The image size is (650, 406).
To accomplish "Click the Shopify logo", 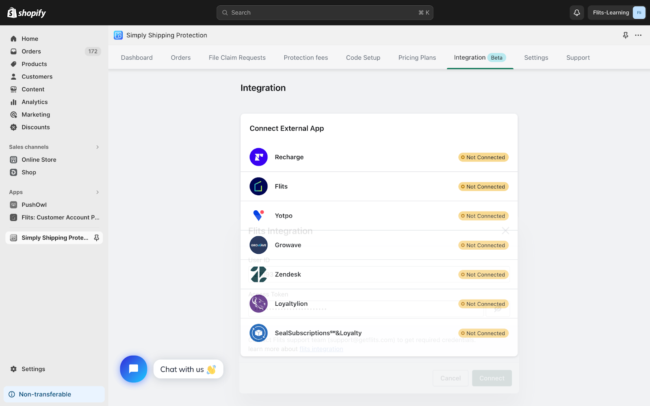I will point(27,13).
